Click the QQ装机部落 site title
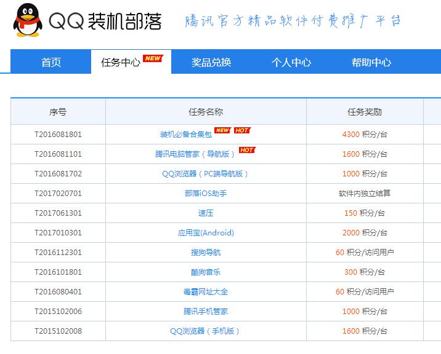 tap(105, 21)
